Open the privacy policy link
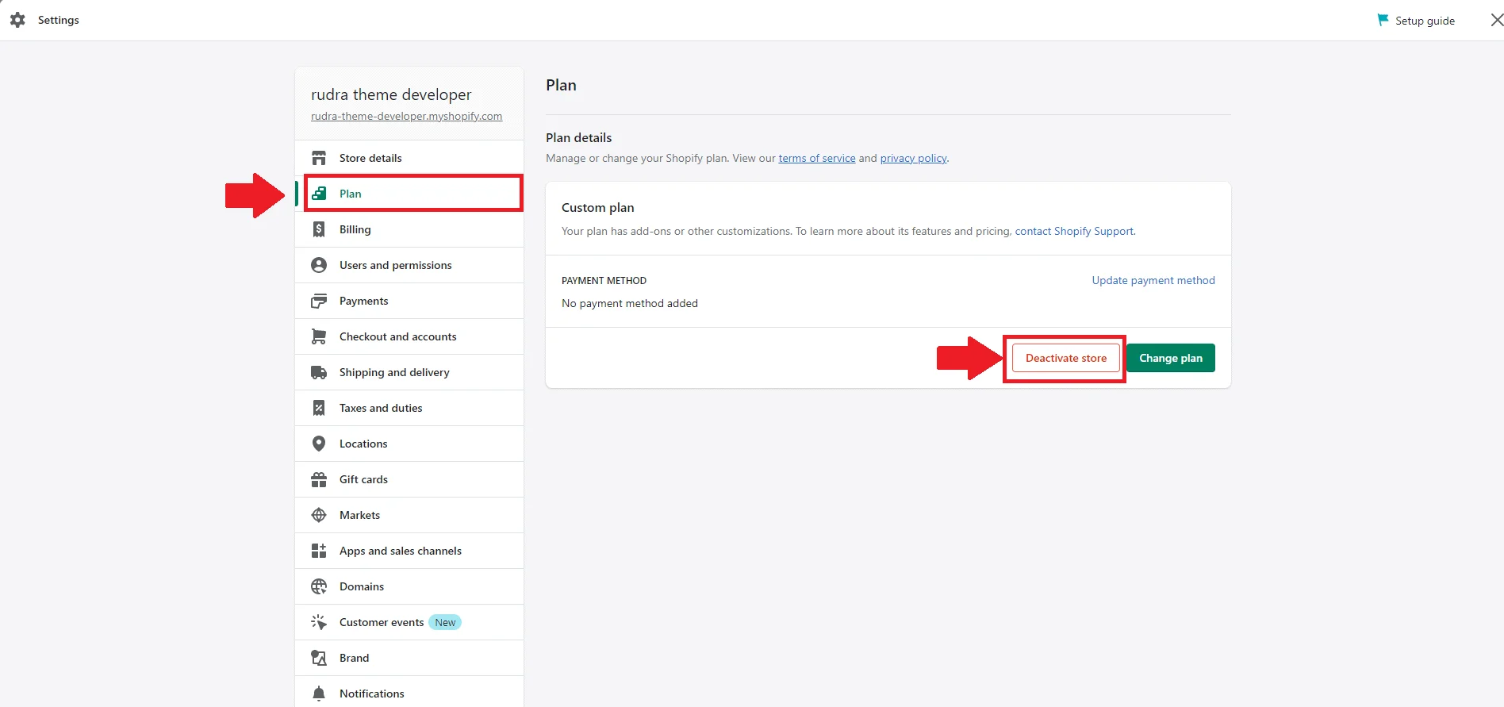This screenshot has width=1504, height=707. (x=914, y=158)
